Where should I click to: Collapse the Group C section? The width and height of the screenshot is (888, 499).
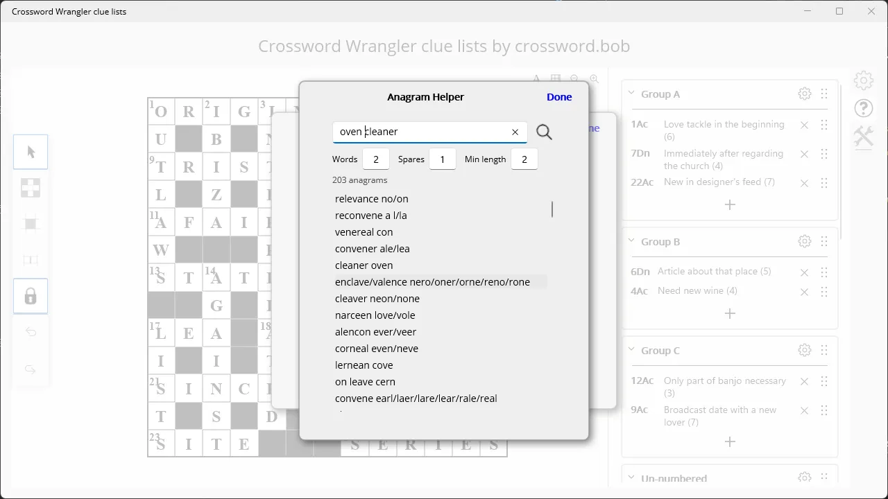coord(631,349)
